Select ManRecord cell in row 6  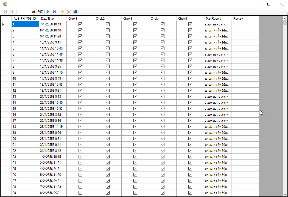point(217,54)
